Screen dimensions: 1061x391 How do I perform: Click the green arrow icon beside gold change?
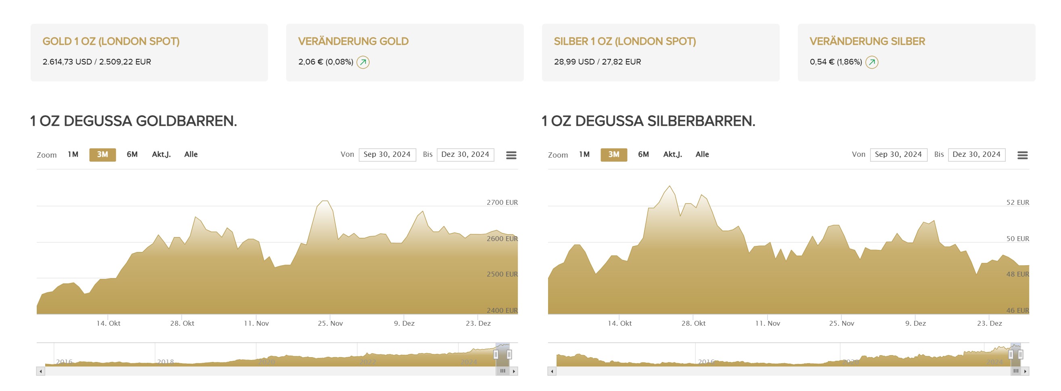tap(363, 62)
